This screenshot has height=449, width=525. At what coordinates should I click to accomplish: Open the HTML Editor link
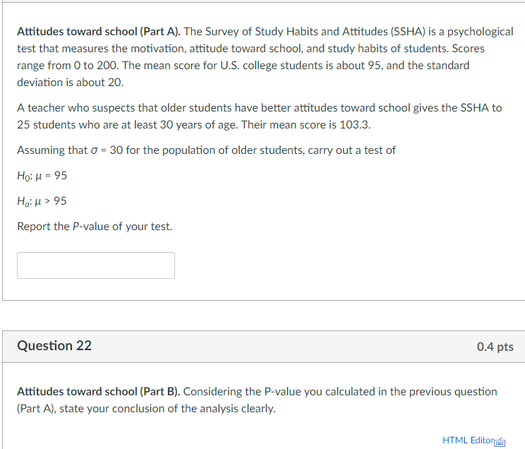click(468, 440)
